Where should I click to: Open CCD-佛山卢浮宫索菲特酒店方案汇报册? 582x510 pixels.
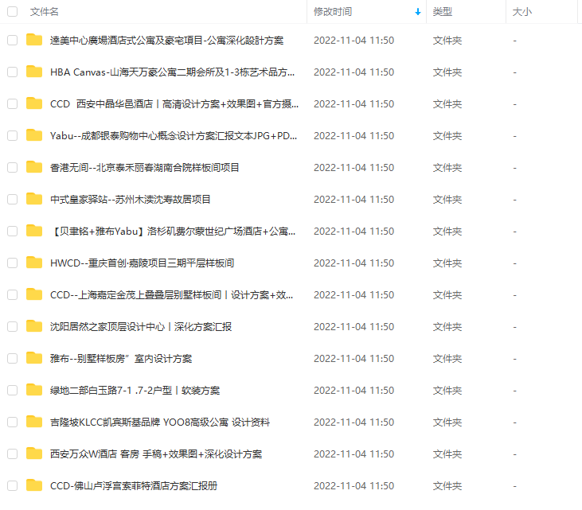pos(134,487)
